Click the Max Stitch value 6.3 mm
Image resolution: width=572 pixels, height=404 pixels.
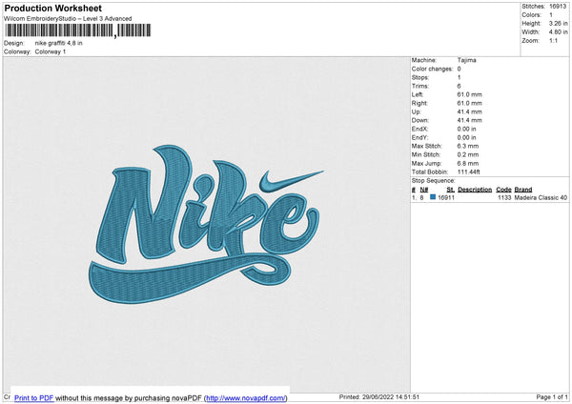tap(468, 146)
